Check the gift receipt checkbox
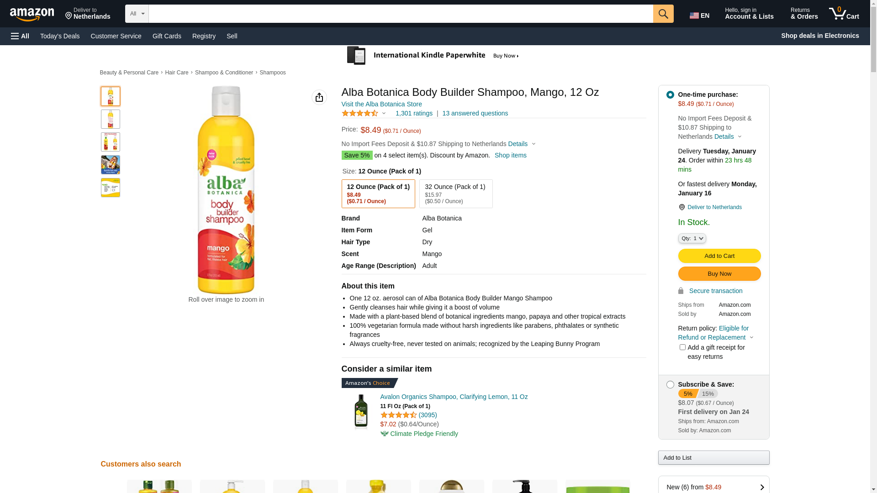Viewport: 877px width, 493px height. tap(682, 347)
